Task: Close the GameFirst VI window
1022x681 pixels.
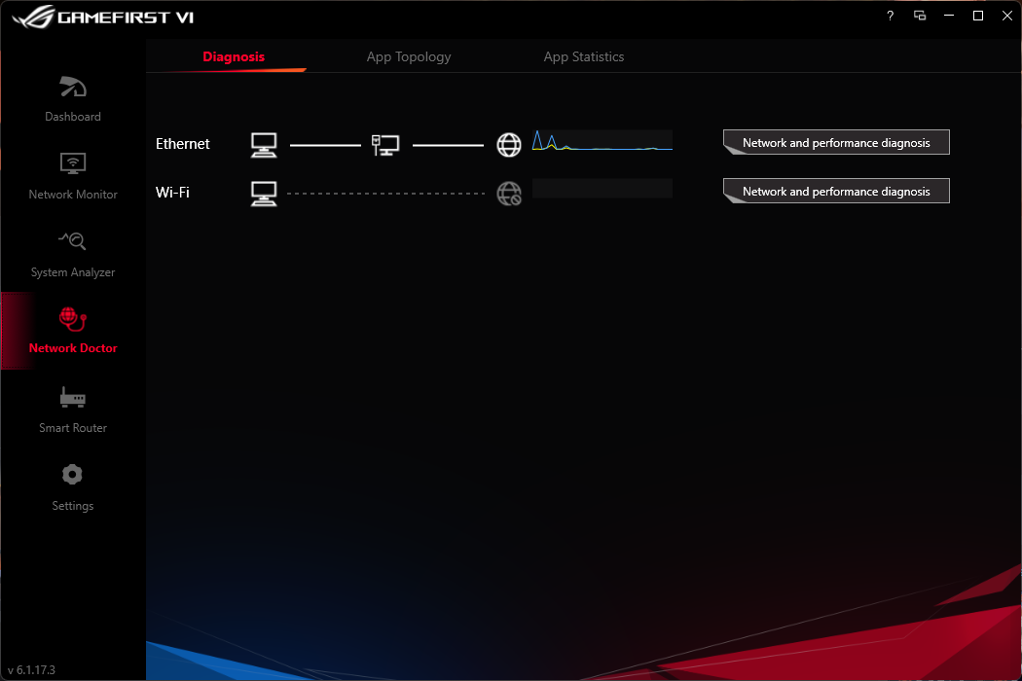Action: [1007, 16]
